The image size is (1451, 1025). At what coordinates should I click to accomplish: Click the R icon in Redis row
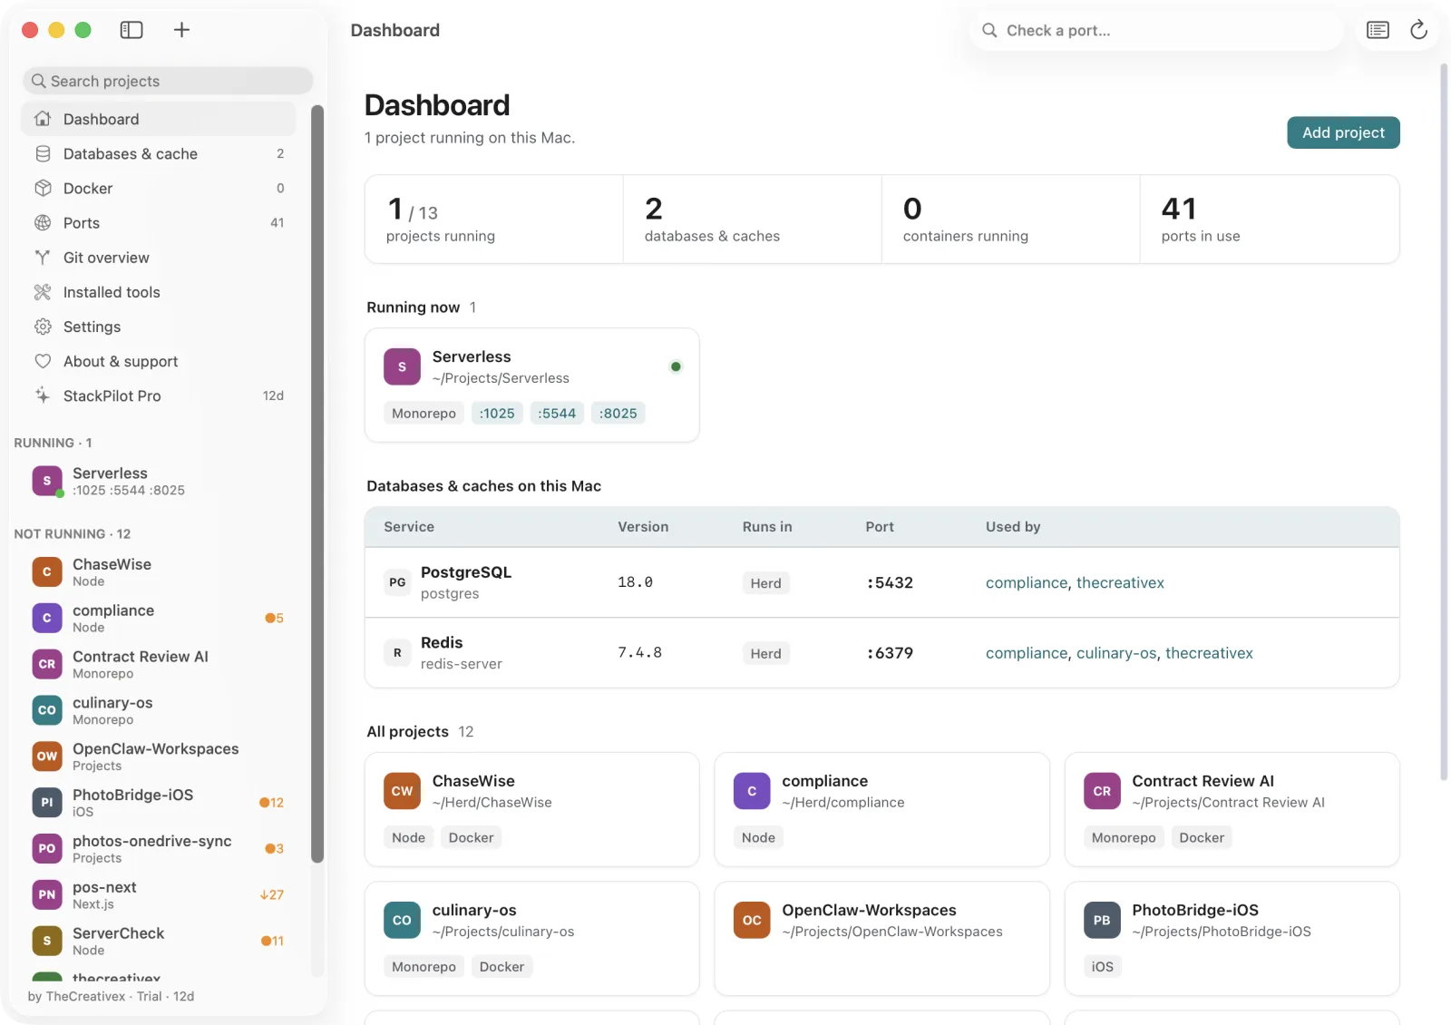coord(397,652)
